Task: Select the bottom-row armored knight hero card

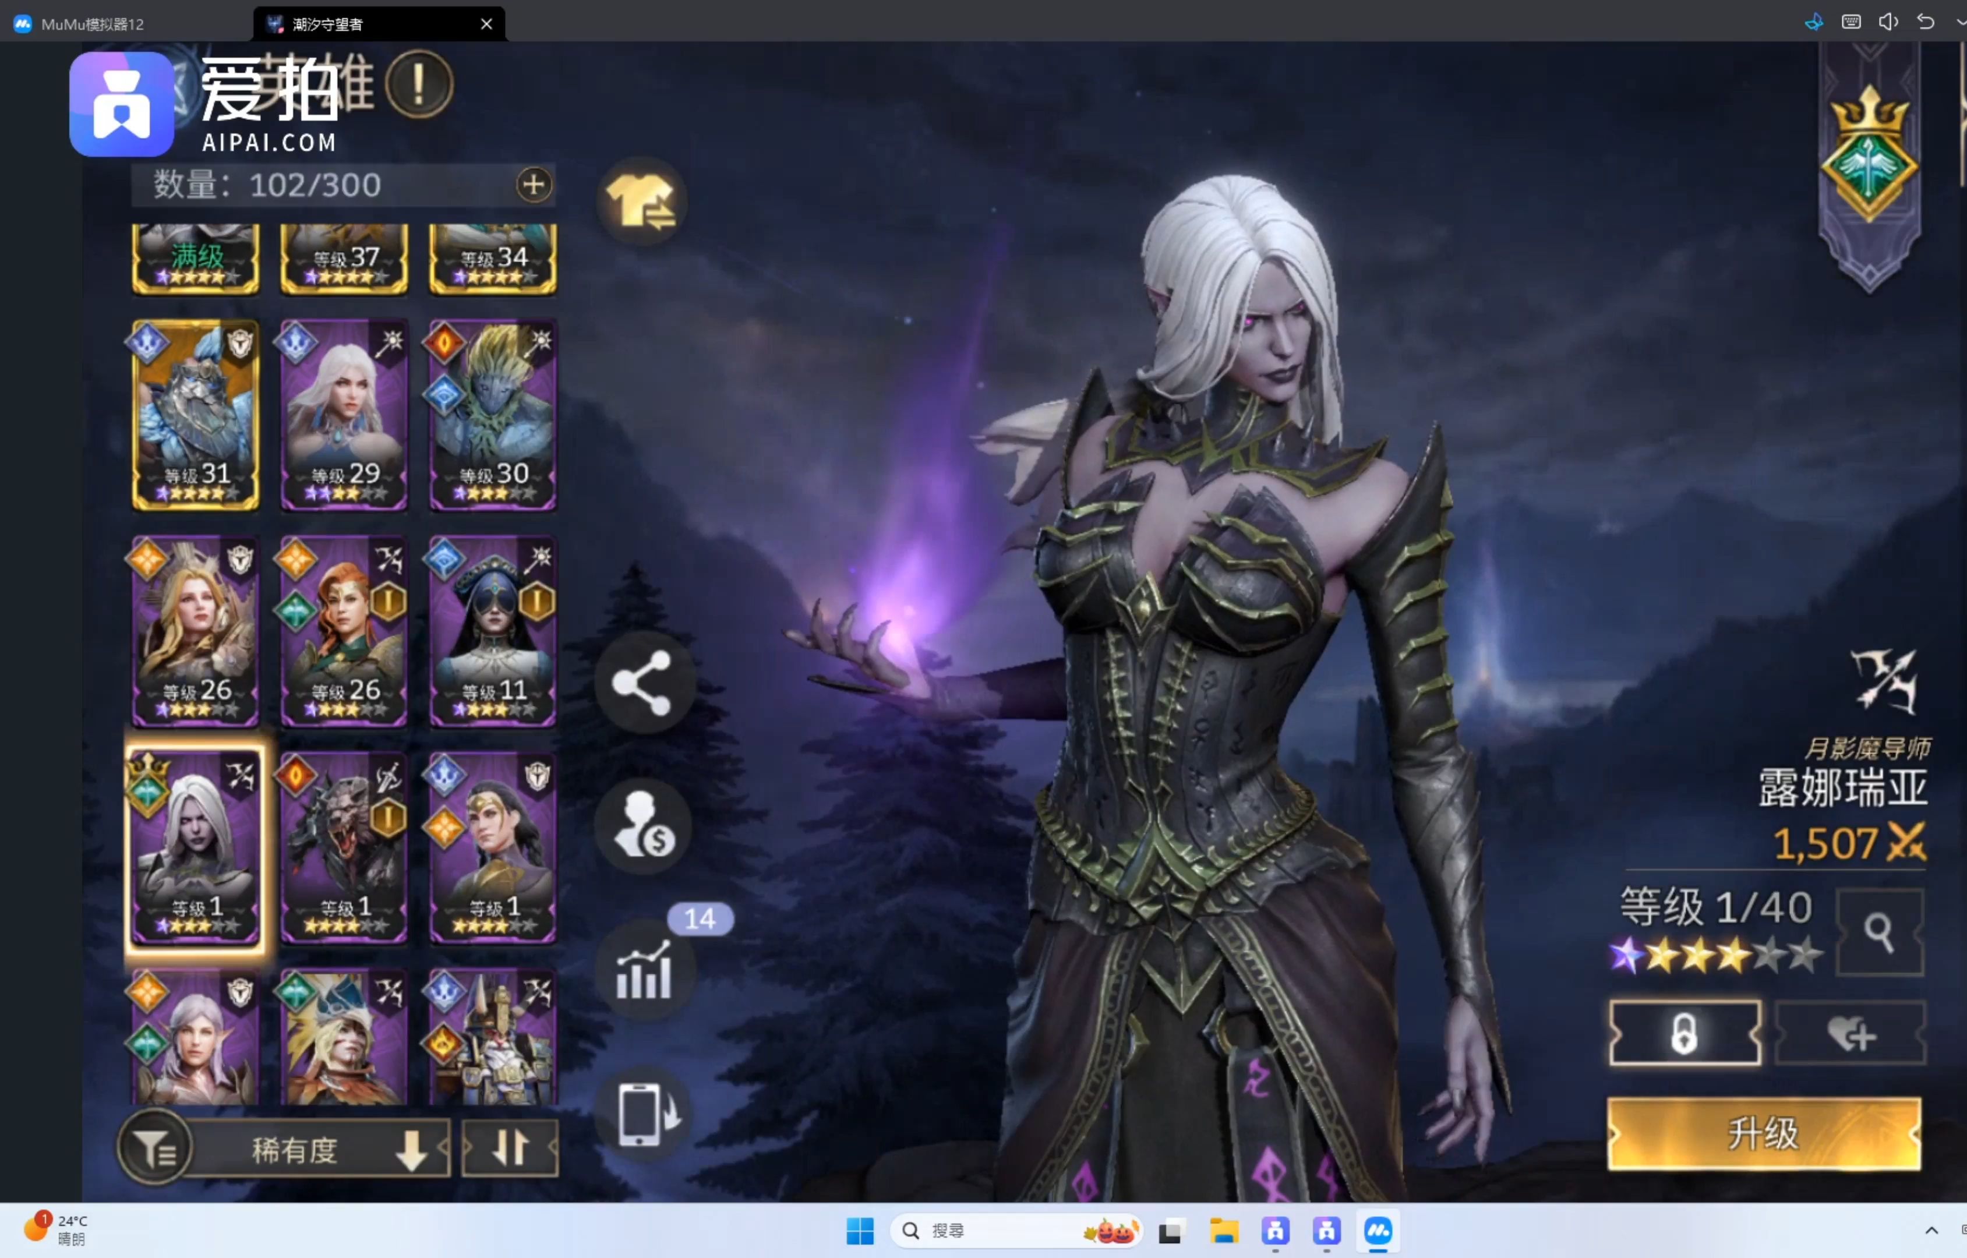Action: (x=493, y=1037)
